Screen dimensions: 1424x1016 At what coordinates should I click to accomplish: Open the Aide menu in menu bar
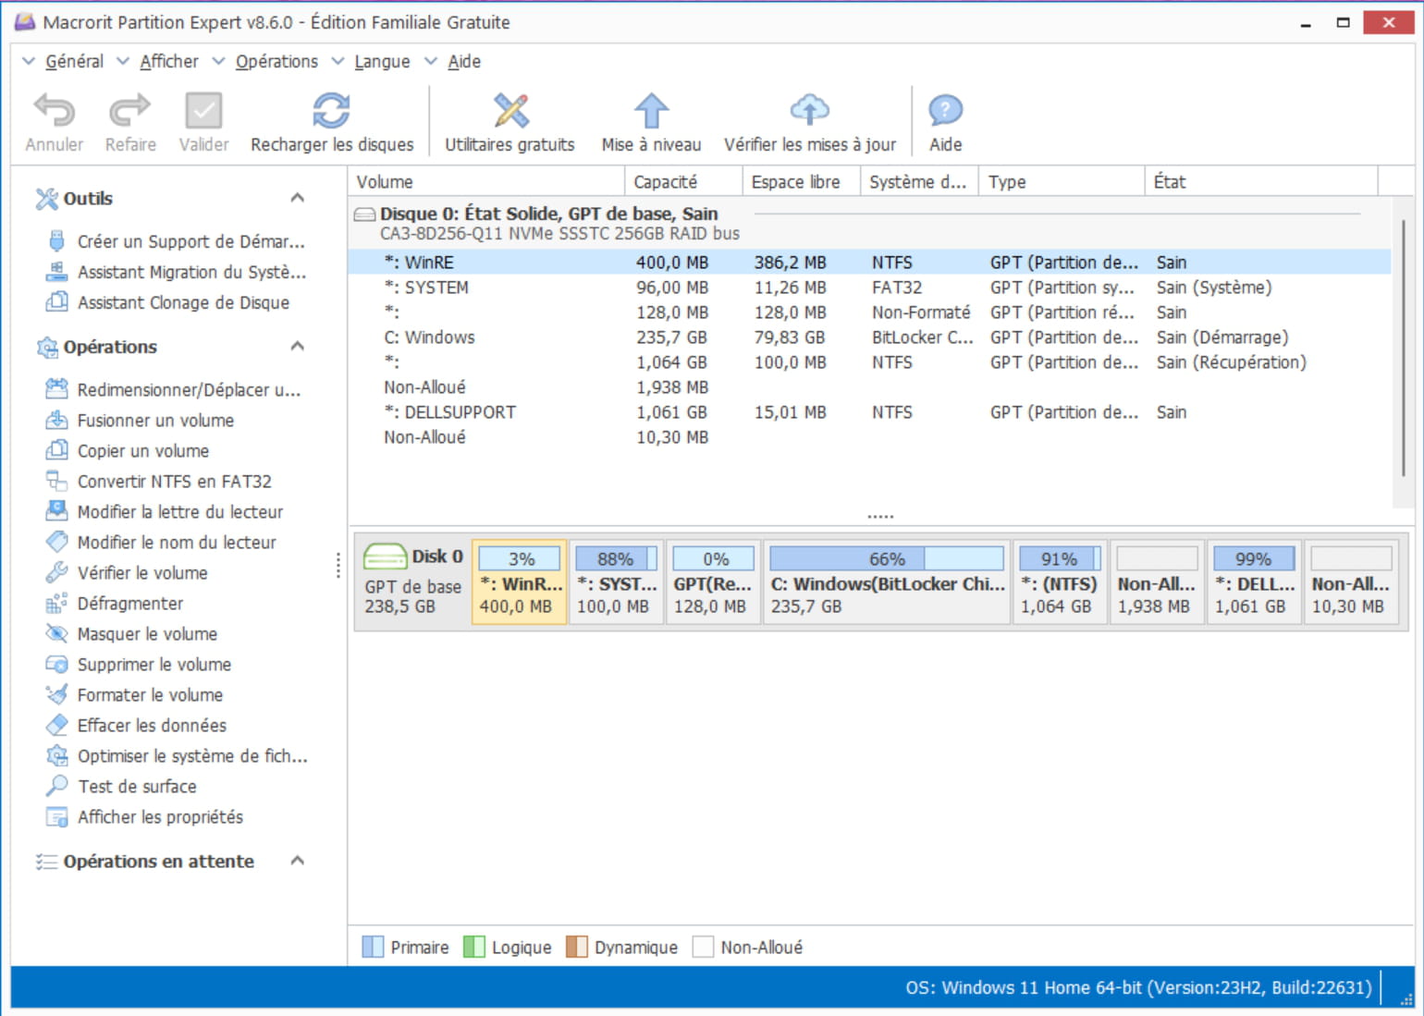point(463,61)
